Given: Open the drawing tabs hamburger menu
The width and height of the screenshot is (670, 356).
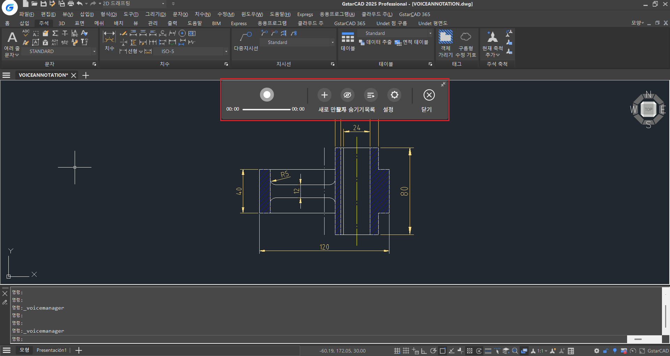Looking at the screenshot, I should (6, 75).
